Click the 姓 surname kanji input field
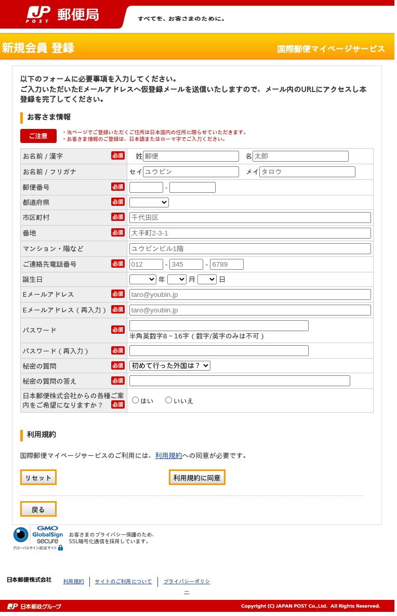The image size is (397, 616). [x=191, y=156]
